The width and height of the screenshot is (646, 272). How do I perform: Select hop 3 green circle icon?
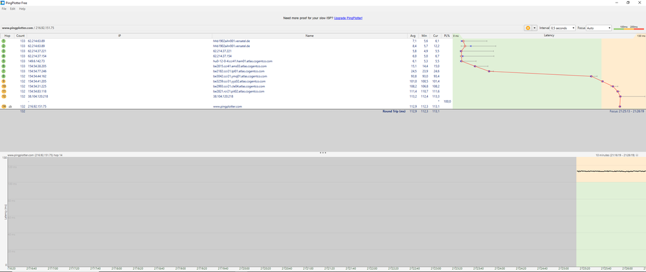(4, 51)
